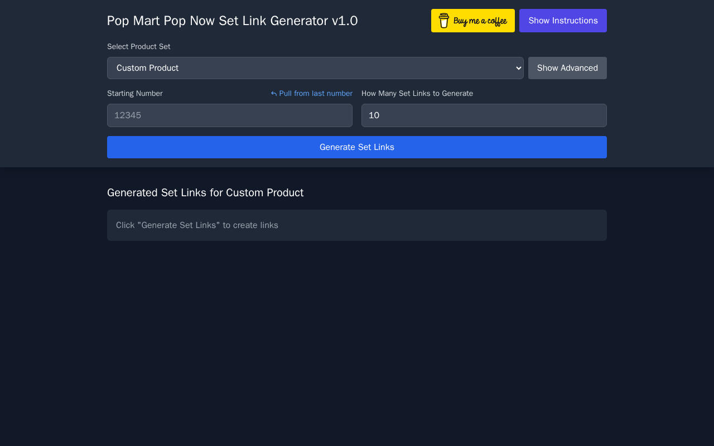This screenshot has height=446, width=714.
Task: Click the How Many Set Links to Generate label
Action: tap(417, 94)
